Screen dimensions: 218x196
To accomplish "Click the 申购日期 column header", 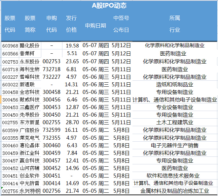I will 95,26.
